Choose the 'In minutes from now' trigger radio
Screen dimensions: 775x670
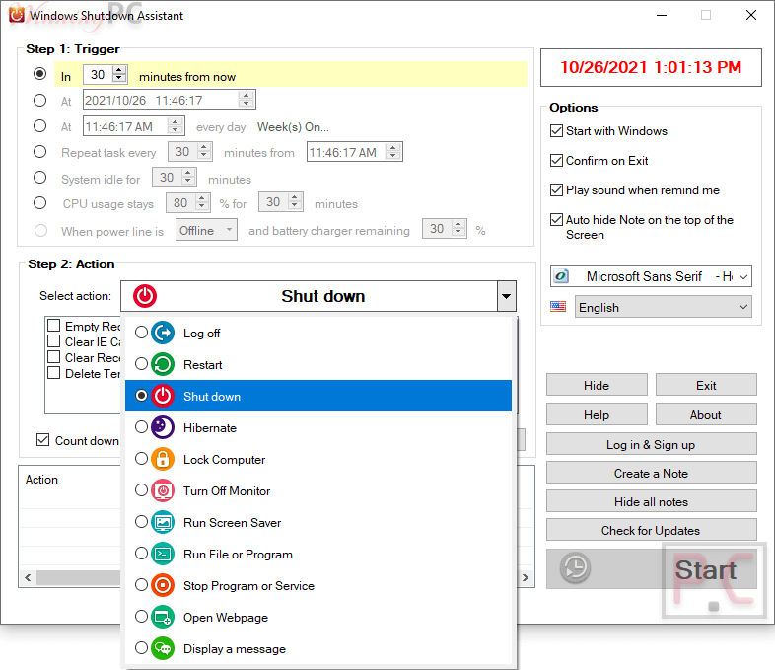pos(40,74)
